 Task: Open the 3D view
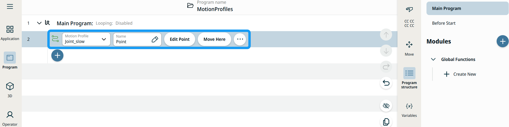coord(10,90)
